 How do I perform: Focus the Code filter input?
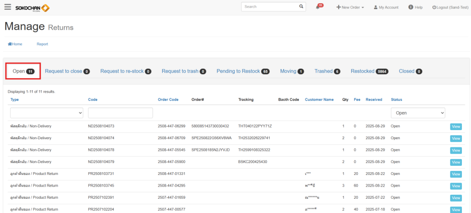click(120, 113)
